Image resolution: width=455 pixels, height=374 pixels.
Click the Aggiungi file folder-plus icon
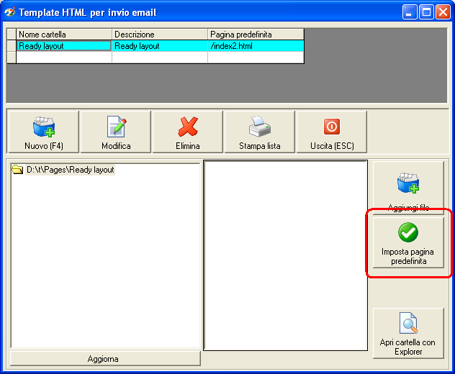408,183
